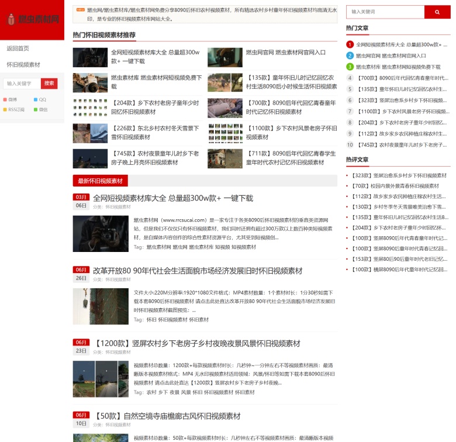Click night scenery image of 06月23日 article
The height and width of the screenshot is (442, 456).
[x=101, y=379]
